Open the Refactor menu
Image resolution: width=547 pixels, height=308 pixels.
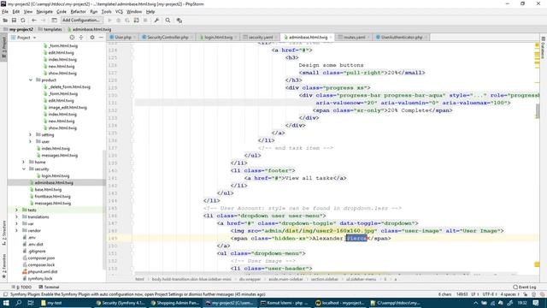click(x=78, y=11)
